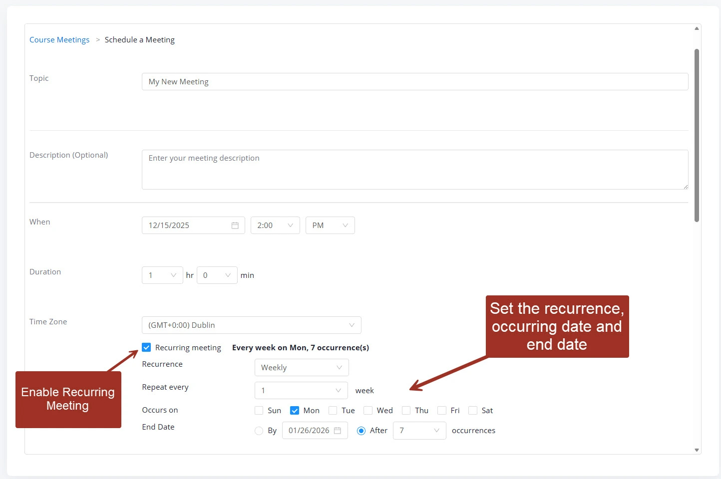Screen dimensions: 721x479
Task: Click the Topic input field
Action: click(x=350, y=81)
